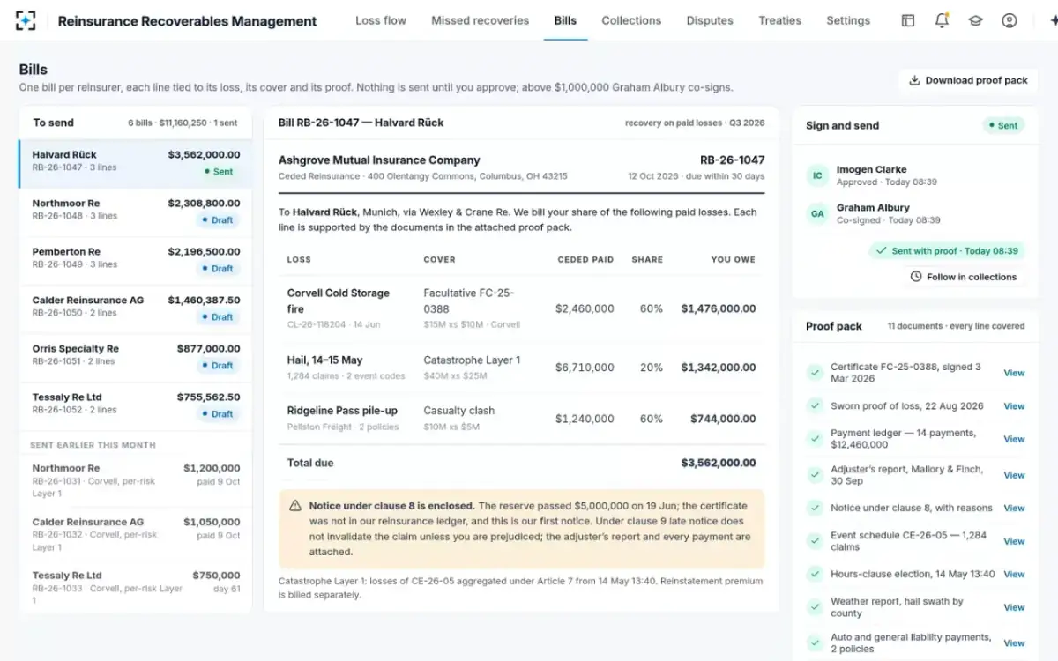Click the $1,476,000.00 amount owed
The image size is (1058, 661).
719,308
